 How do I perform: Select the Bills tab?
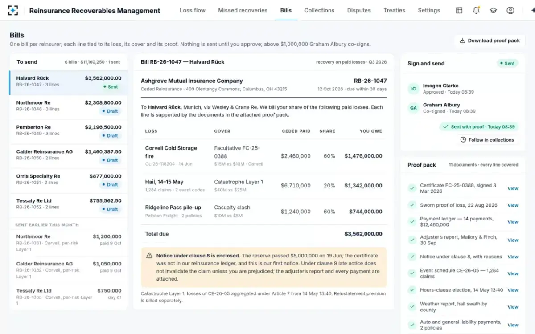click(x=286, y=10)
